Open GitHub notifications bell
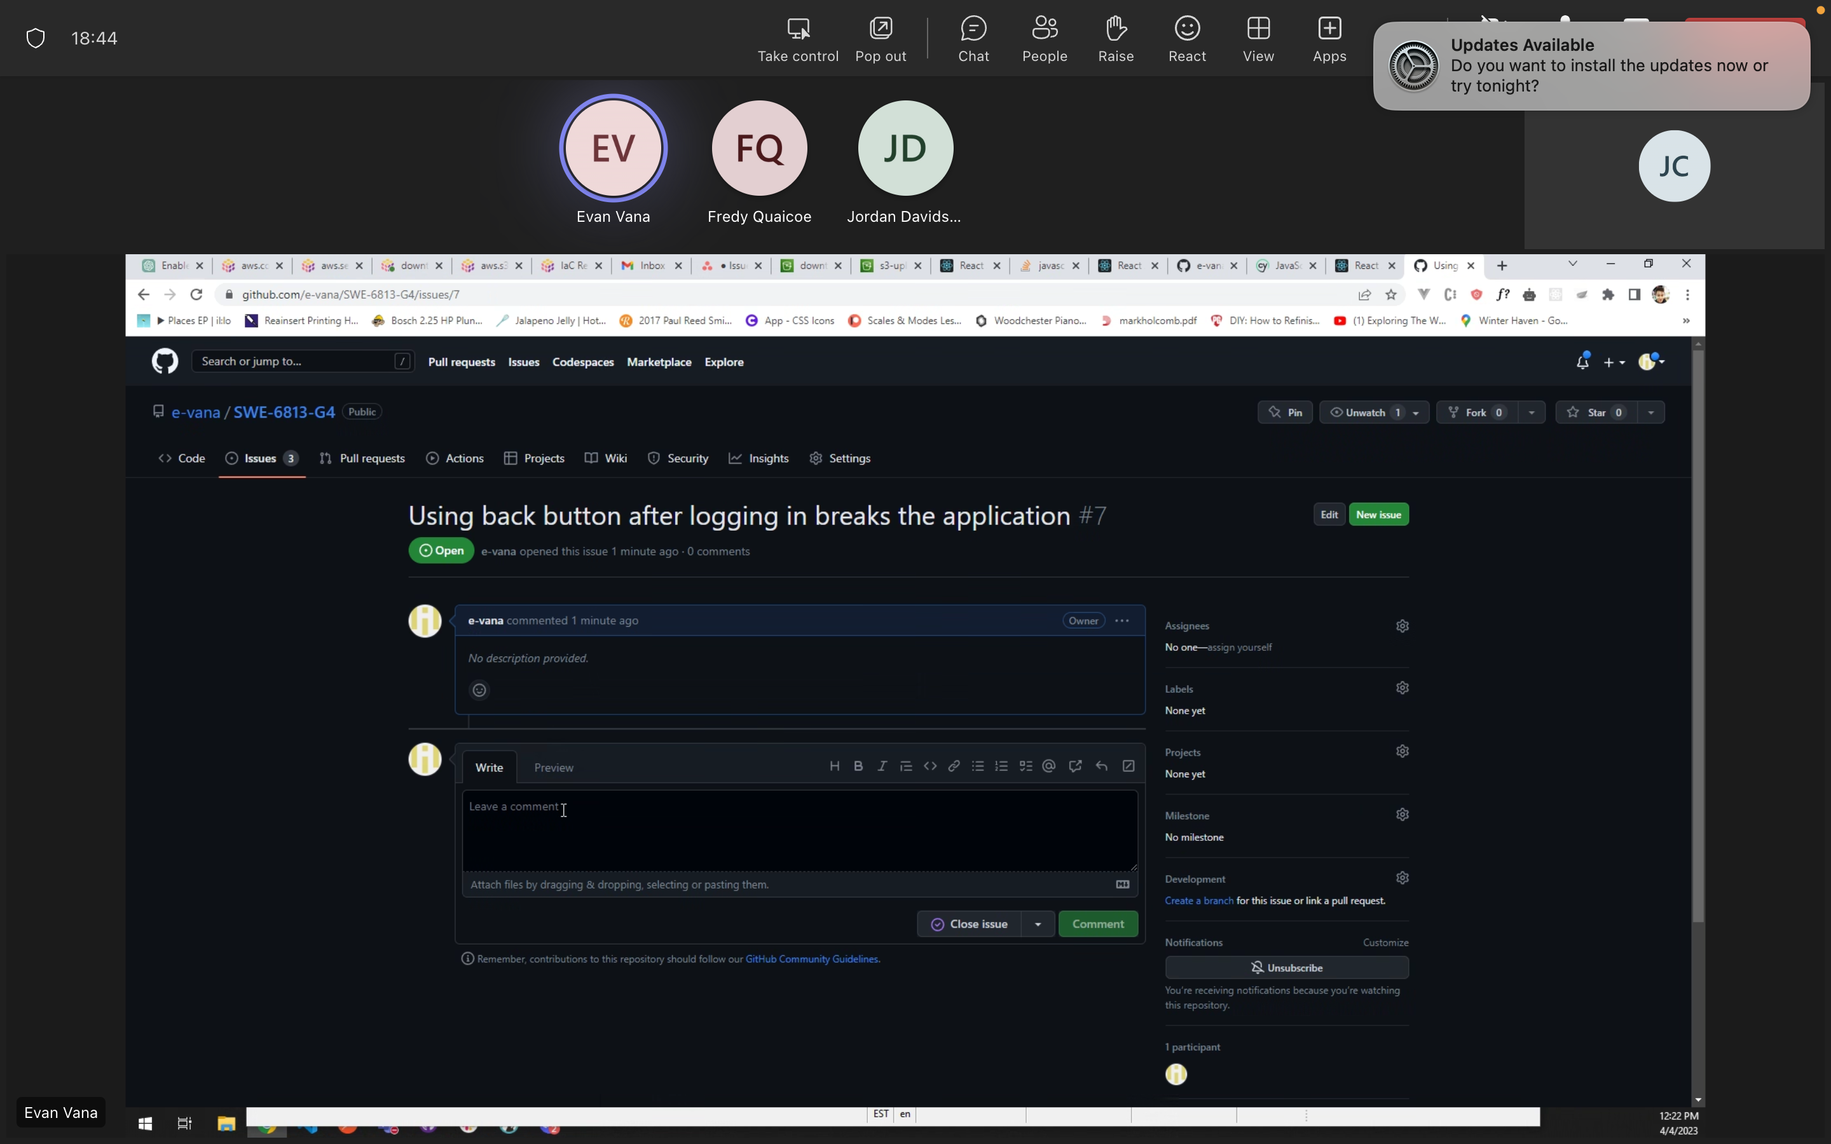The height and width of the screenshot is (1144, 1831). pyautogui.click(x=1582, y=362)
